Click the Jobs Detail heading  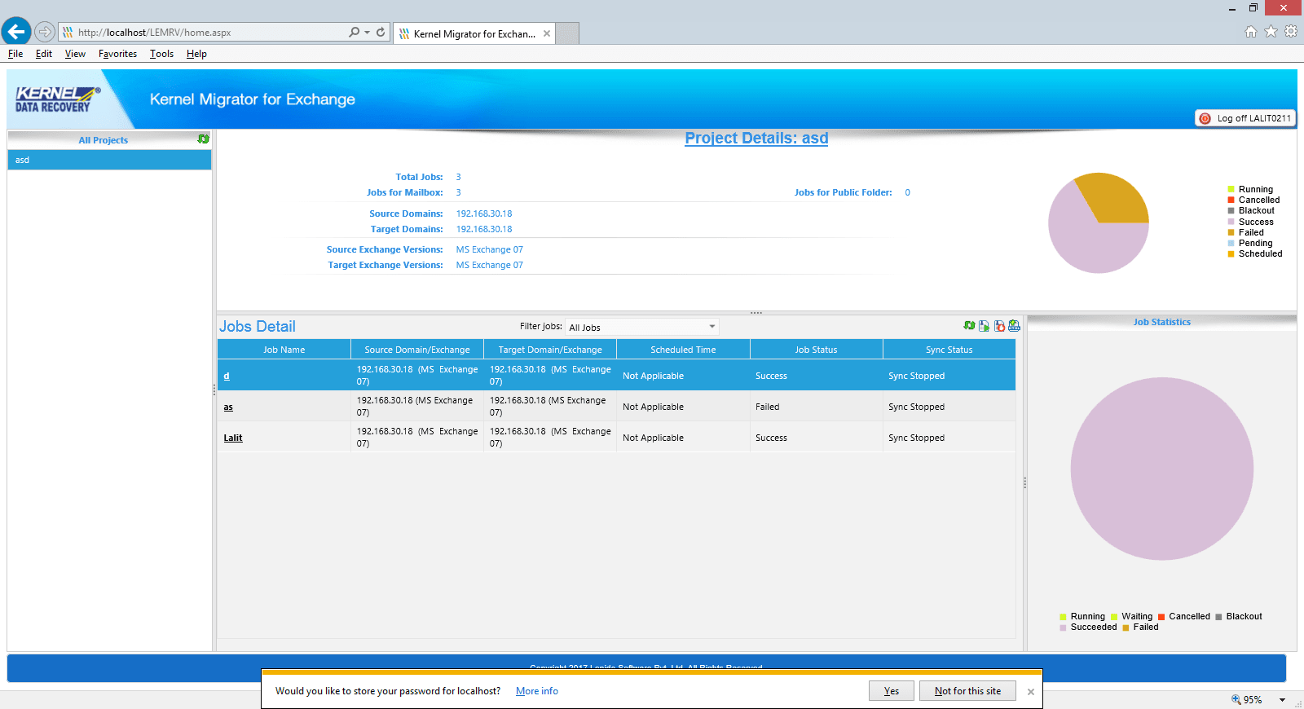[258, 326]
